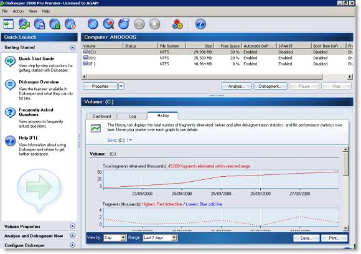Click the Size column header
The image size is (361, 254).
[200, 46]
